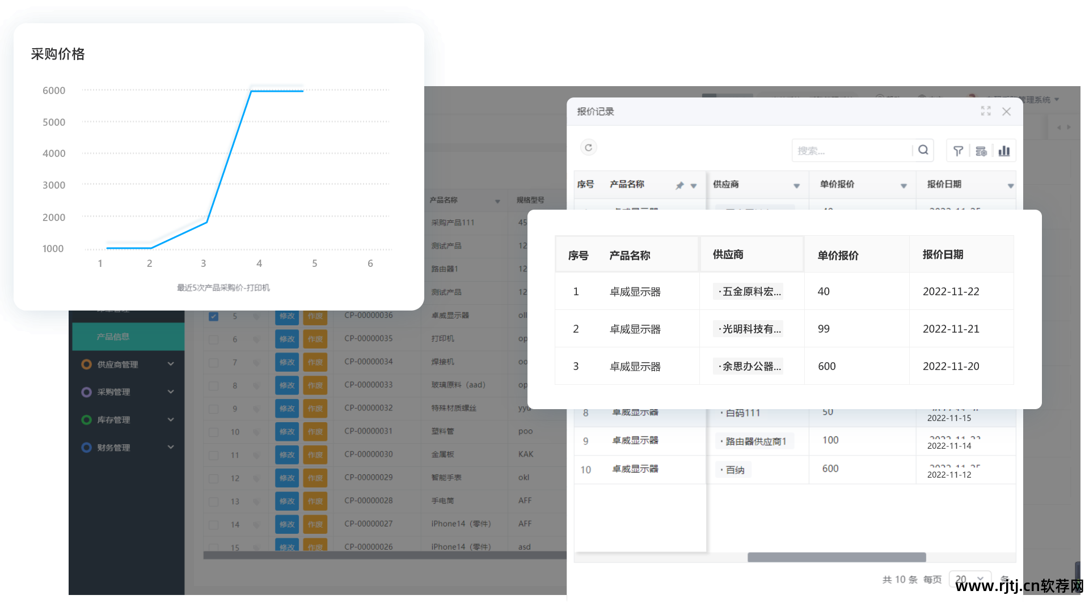Screen dimensions: 1089x612
Task: Show the bar chart view icon
Action: [x=1004, y=151]
